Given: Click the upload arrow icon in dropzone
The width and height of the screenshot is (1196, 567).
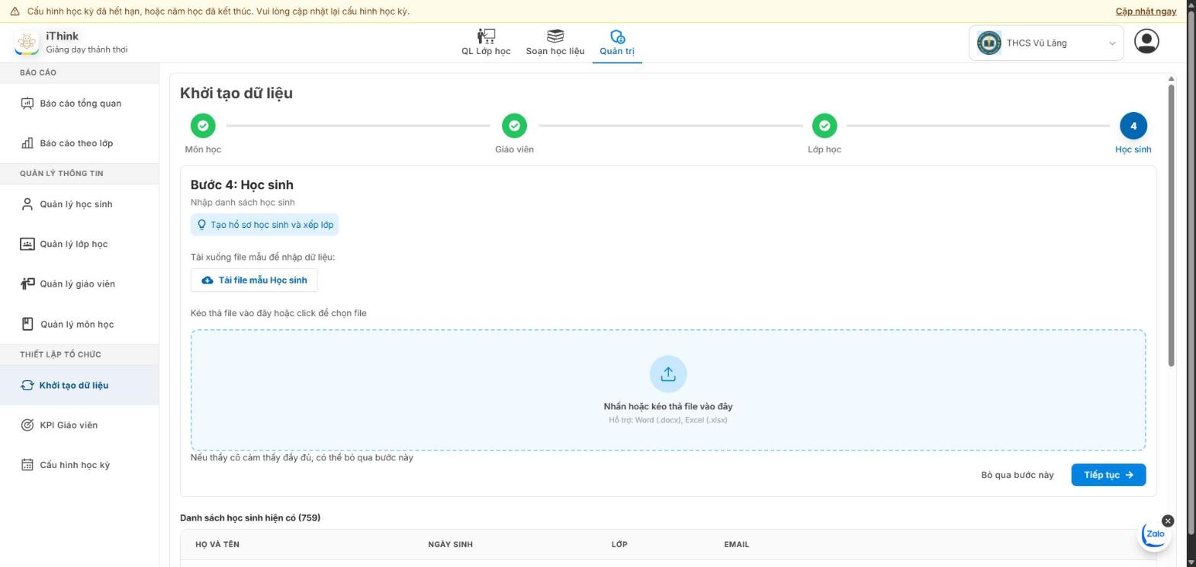Looking at the screenshot, I should (x=668, y=374).
